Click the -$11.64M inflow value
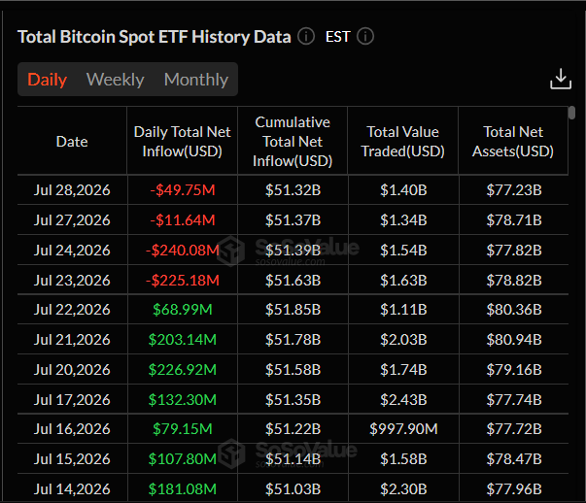 coord(183,220)
